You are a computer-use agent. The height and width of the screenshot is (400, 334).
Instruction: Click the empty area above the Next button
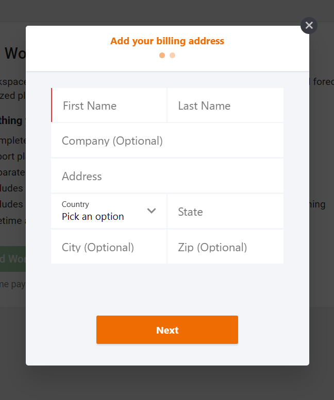click(x=167, y=289)
